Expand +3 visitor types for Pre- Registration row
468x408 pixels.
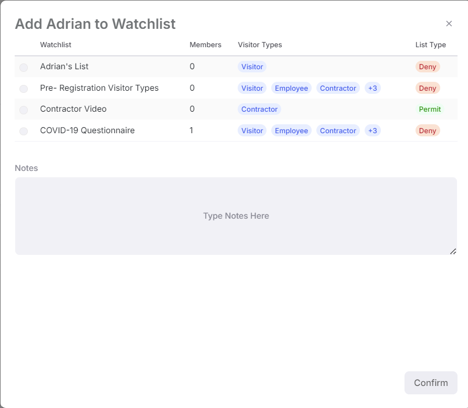coord(373,88)
